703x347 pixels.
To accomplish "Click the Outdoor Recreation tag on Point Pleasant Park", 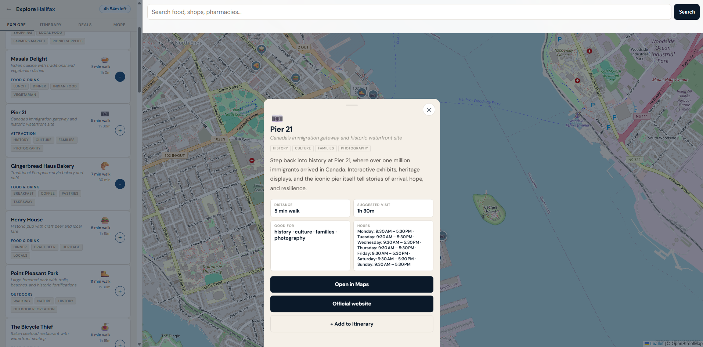I will (34, 309).
